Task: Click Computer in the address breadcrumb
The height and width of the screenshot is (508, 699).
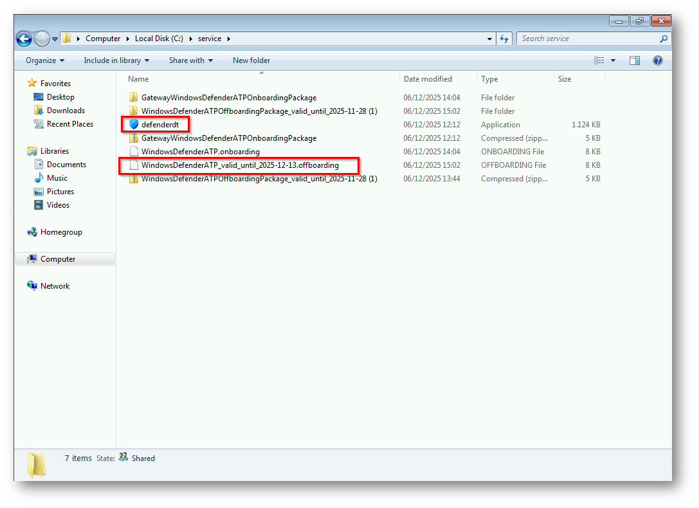Action: tap(103, 39)
